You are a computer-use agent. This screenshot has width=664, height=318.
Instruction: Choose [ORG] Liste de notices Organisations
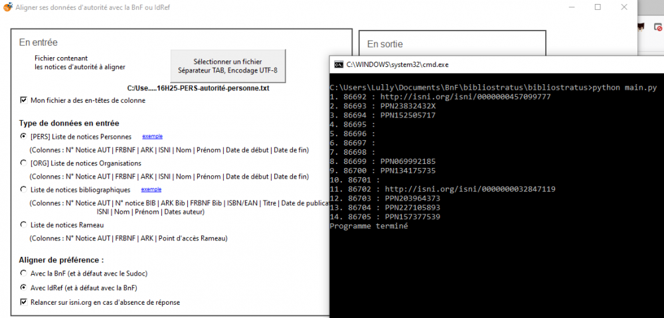(x=24, y=163)
